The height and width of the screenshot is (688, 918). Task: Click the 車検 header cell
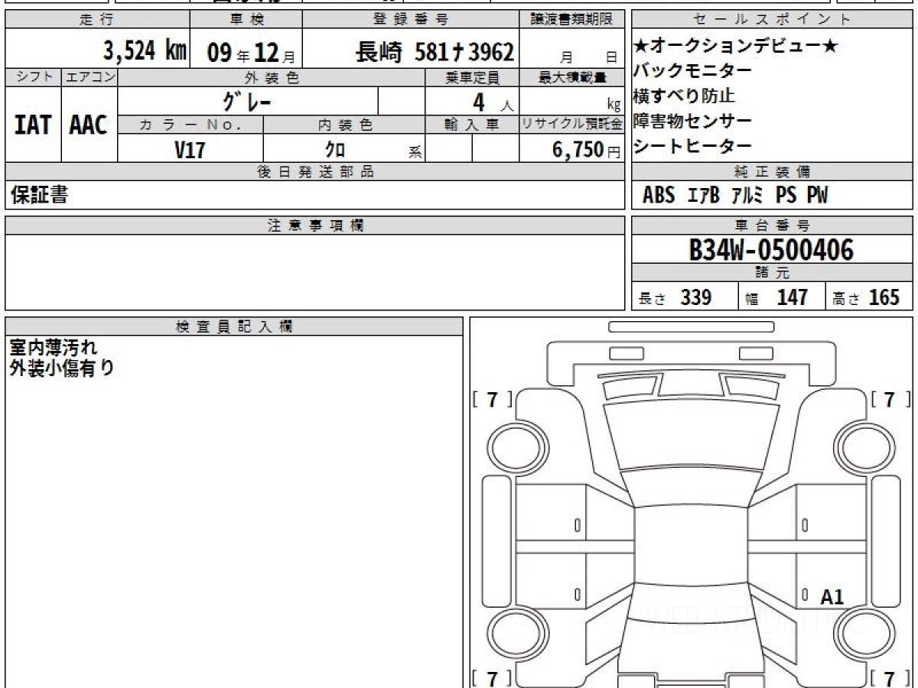pyautogui.click(x=246, y=20)
